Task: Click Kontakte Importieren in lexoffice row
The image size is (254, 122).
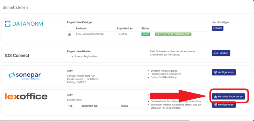Action: pyautogui.click(x=228, y=97)
